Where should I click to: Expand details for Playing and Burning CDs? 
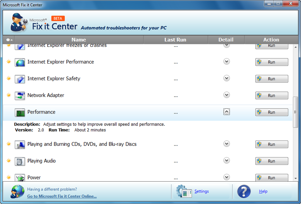(x=227, y=144)
